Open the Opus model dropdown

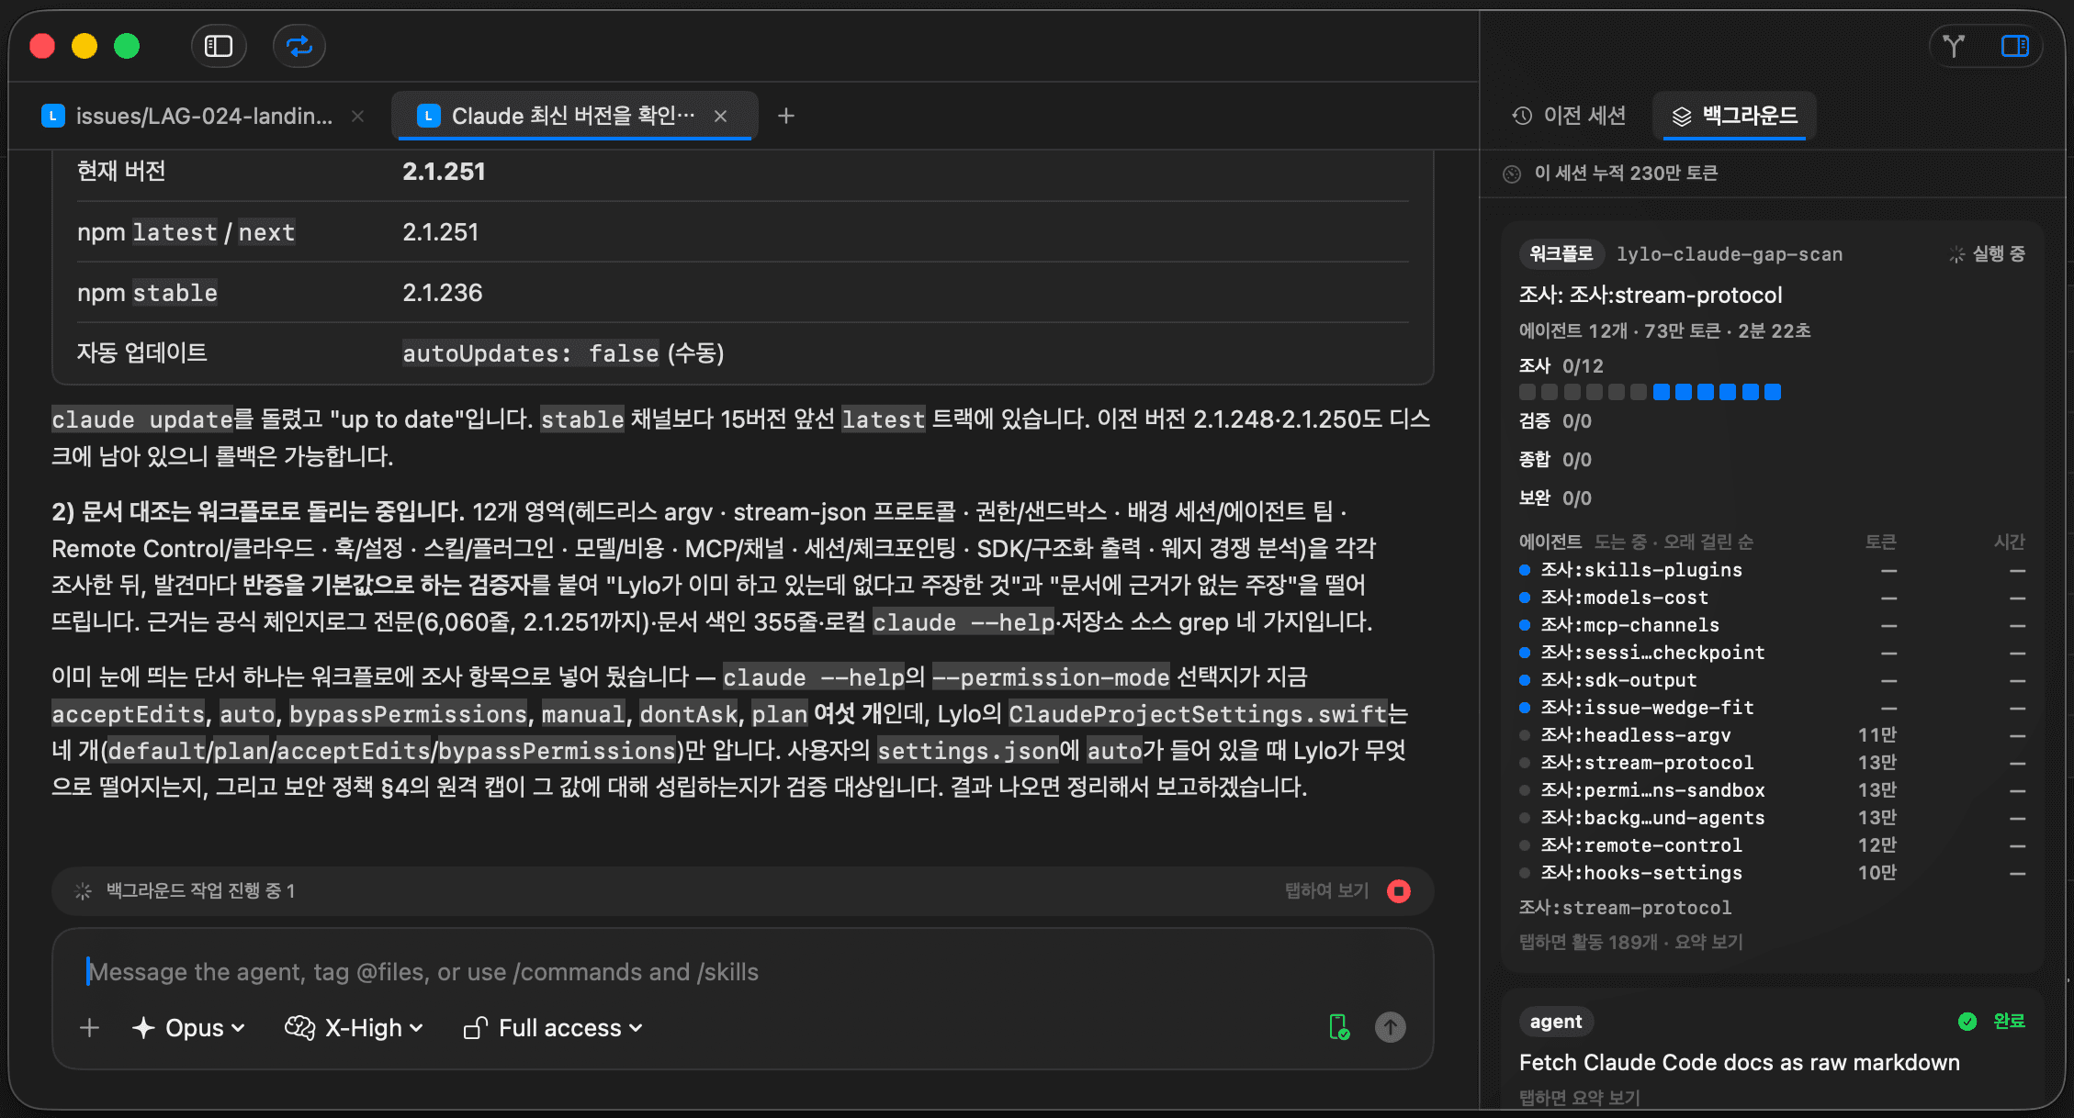point(190,1028)
